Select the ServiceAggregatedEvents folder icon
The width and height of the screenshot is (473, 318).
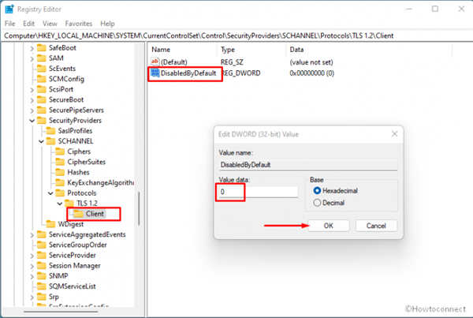pyautogui.click(x=41, y=234)
